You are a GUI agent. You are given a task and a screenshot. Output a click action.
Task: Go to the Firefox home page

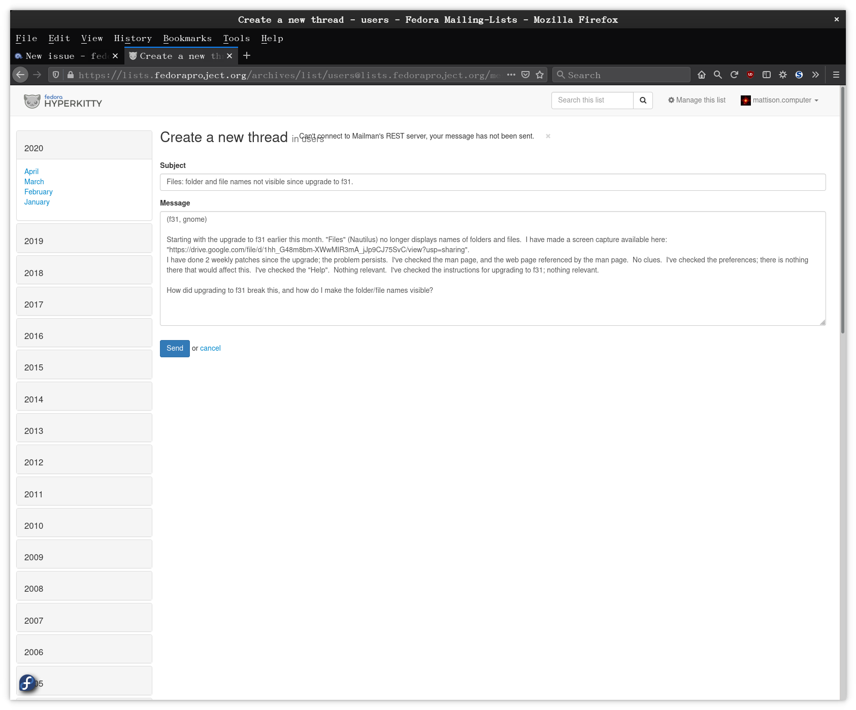pyautogui.click(x=702, y=75)
